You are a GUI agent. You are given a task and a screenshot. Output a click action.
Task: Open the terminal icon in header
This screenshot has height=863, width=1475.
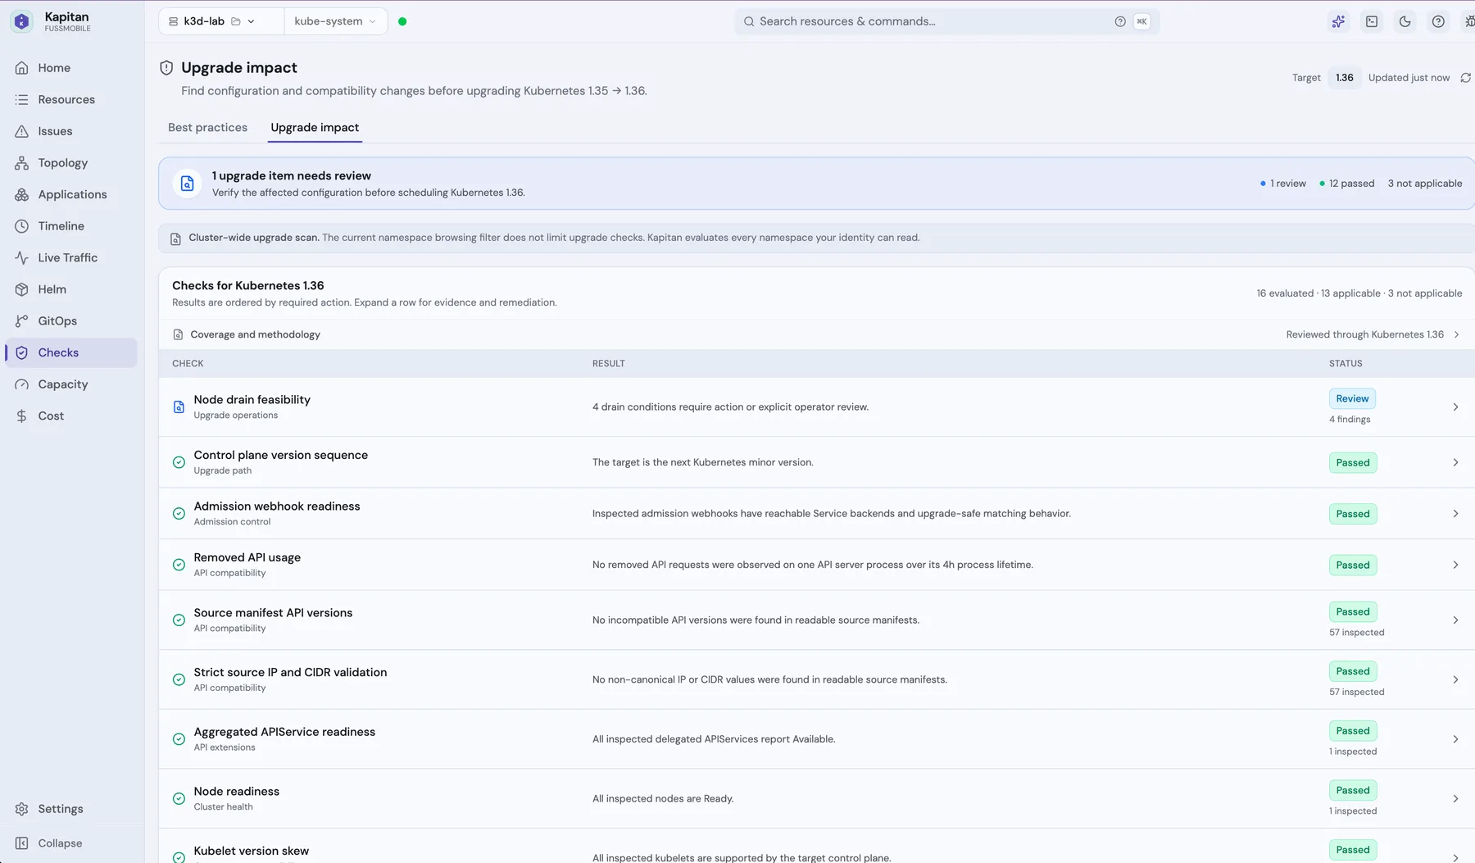coord(1372,21)
